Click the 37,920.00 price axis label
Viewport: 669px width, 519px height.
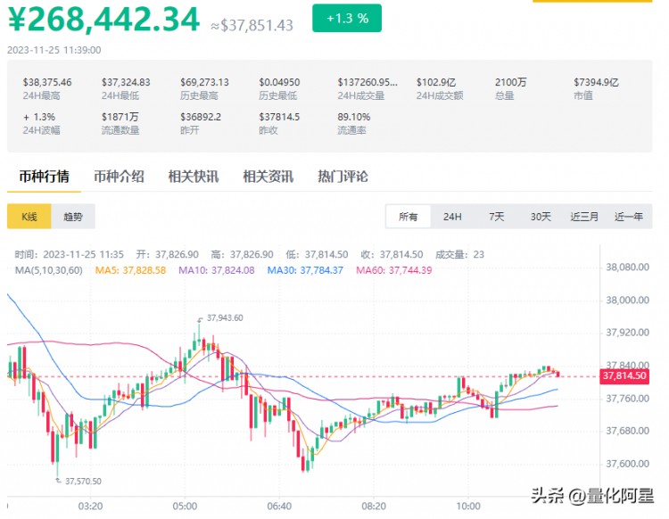pos(628,333)
